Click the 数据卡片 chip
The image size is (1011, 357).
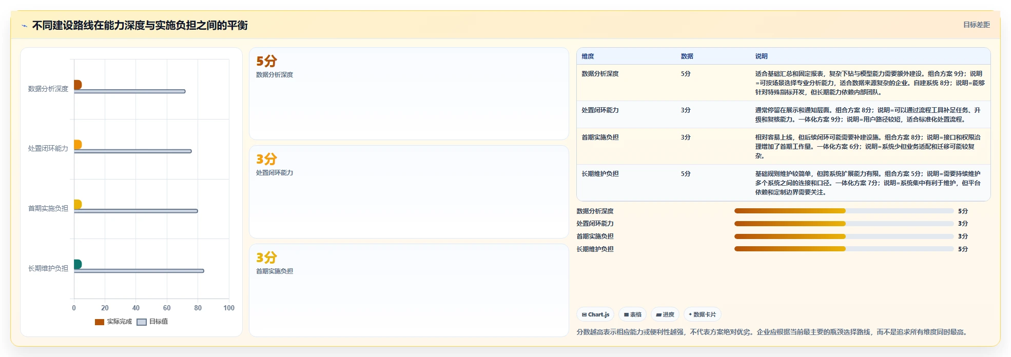[x=702, y=314]
